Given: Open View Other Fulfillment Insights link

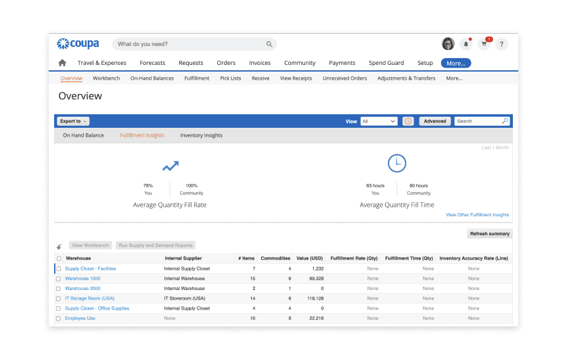Looking at the screenshot, I should [x=477, y=215].
